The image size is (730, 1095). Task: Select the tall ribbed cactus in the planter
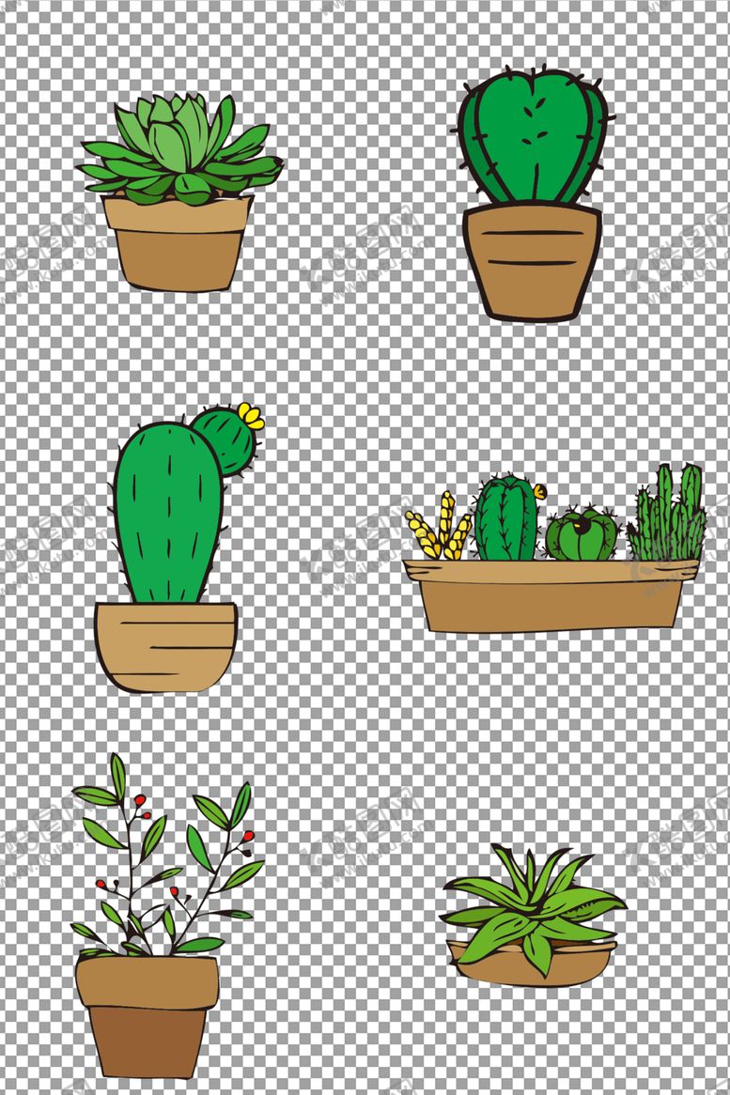click(x=505, y=518)
